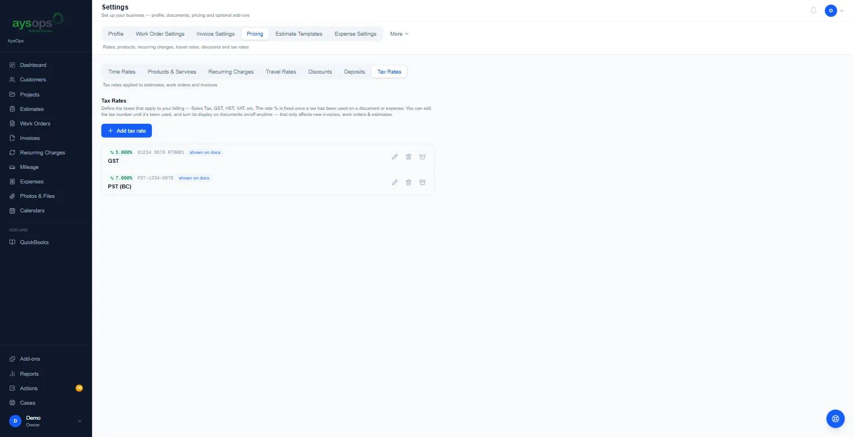Open Work Orders in sidebar
Viewport: 854px width, 437px height.
[x=46, y=123]
